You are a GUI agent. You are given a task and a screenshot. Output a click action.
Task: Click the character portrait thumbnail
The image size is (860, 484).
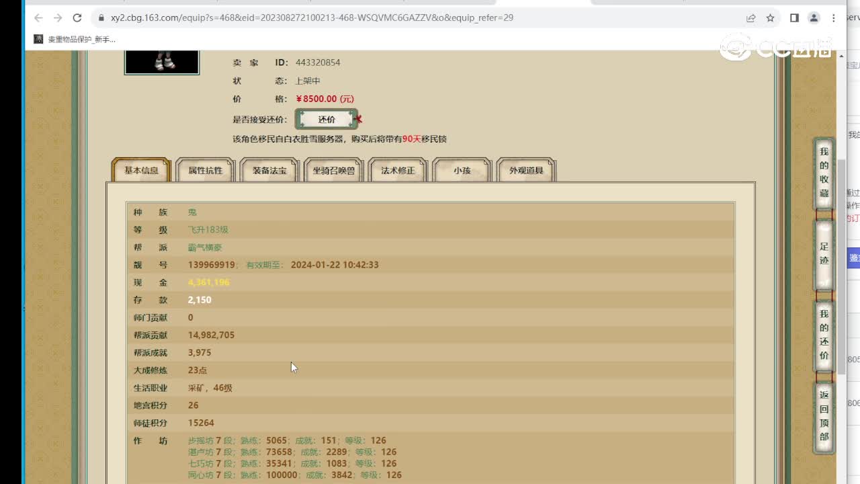162,62
